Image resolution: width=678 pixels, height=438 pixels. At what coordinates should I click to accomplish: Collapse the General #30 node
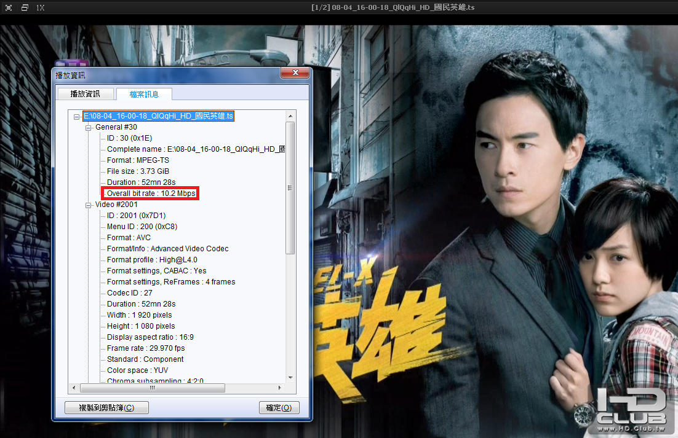88,128
